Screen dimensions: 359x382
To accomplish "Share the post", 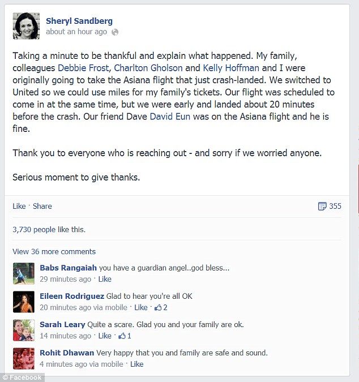I will 42,207.
